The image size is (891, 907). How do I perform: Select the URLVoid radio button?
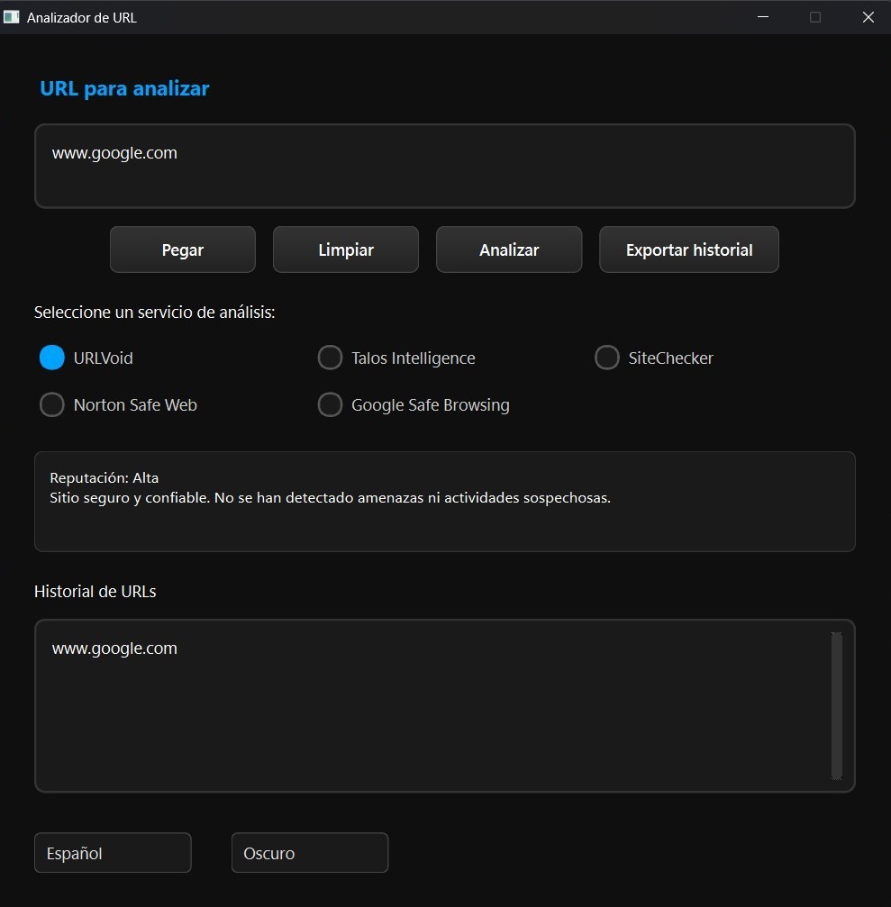coord(52,358)
